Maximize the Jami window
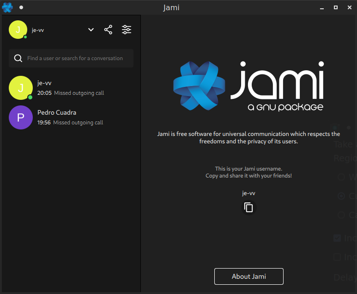 (x=336, y=7)
